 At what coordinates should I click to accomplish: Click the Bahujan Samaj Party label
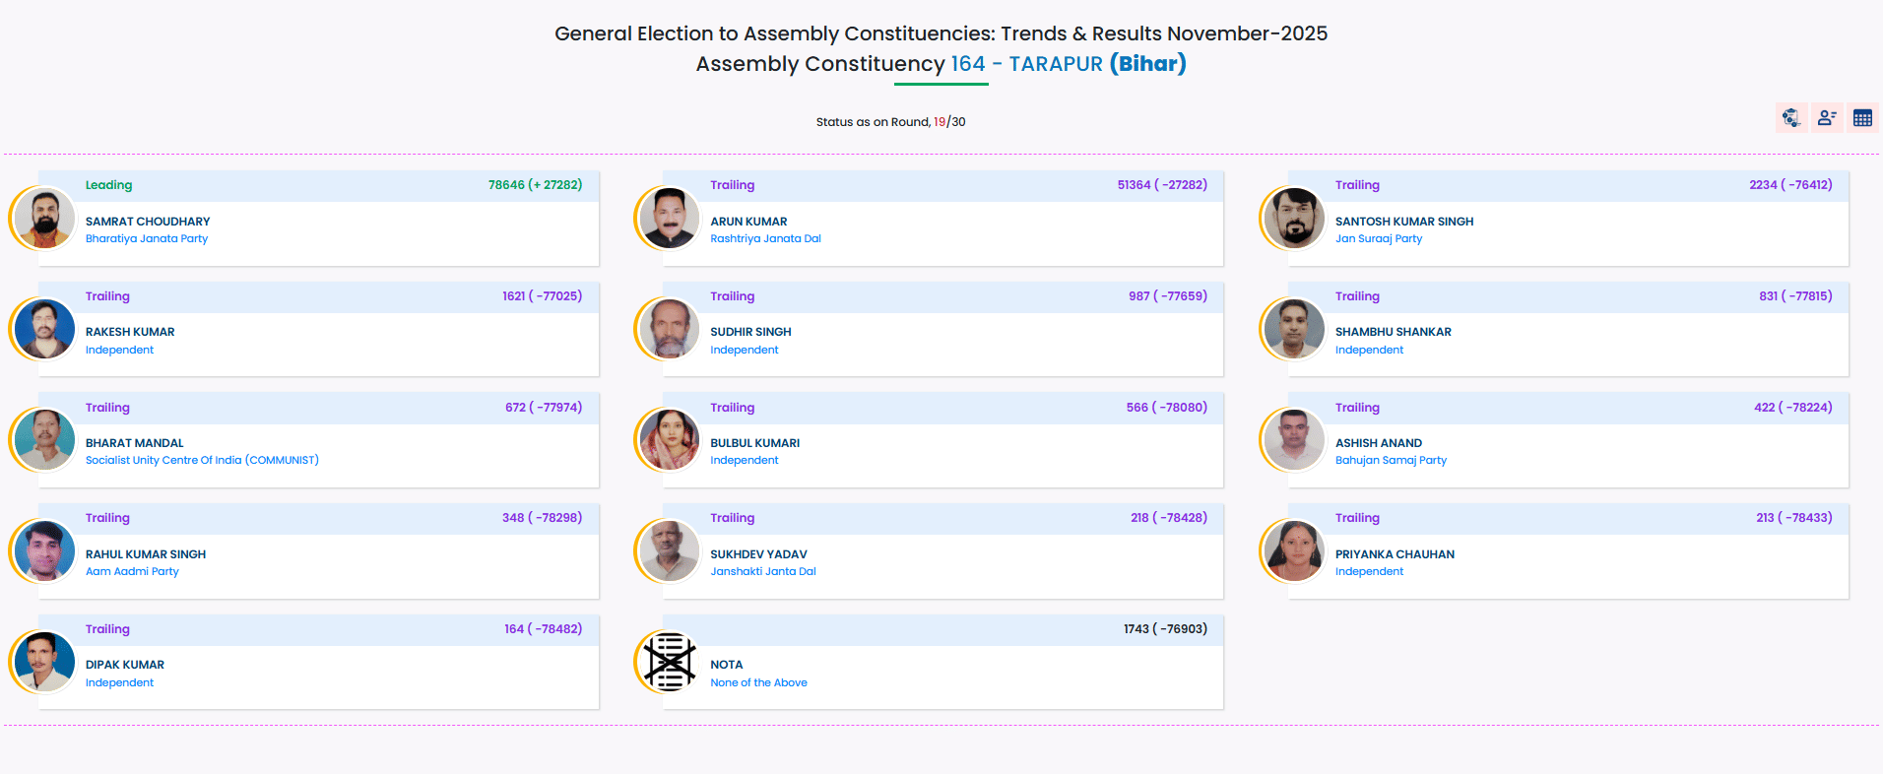1391,460
